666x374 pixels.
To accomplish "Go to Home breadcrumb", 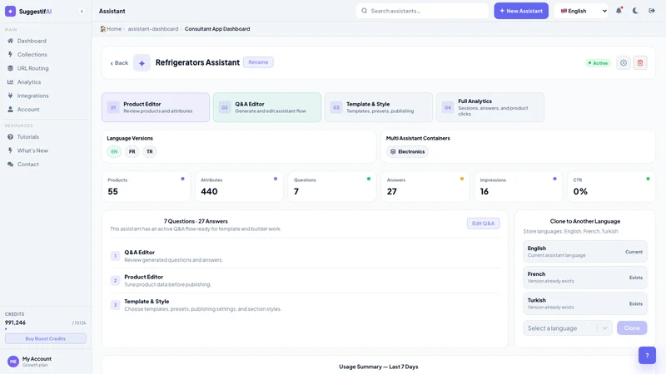I will click(111, 29).
